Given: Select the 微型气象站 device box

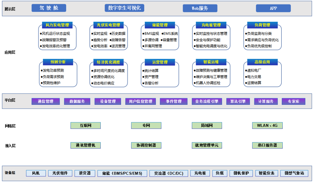Looking at the screenshot, I should [x=294, y=173].
